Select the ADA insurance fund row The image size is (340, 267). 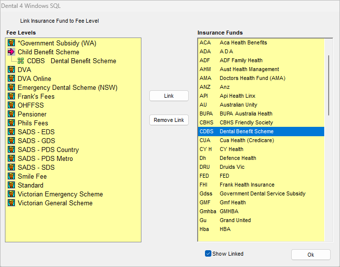pos(261,51)
